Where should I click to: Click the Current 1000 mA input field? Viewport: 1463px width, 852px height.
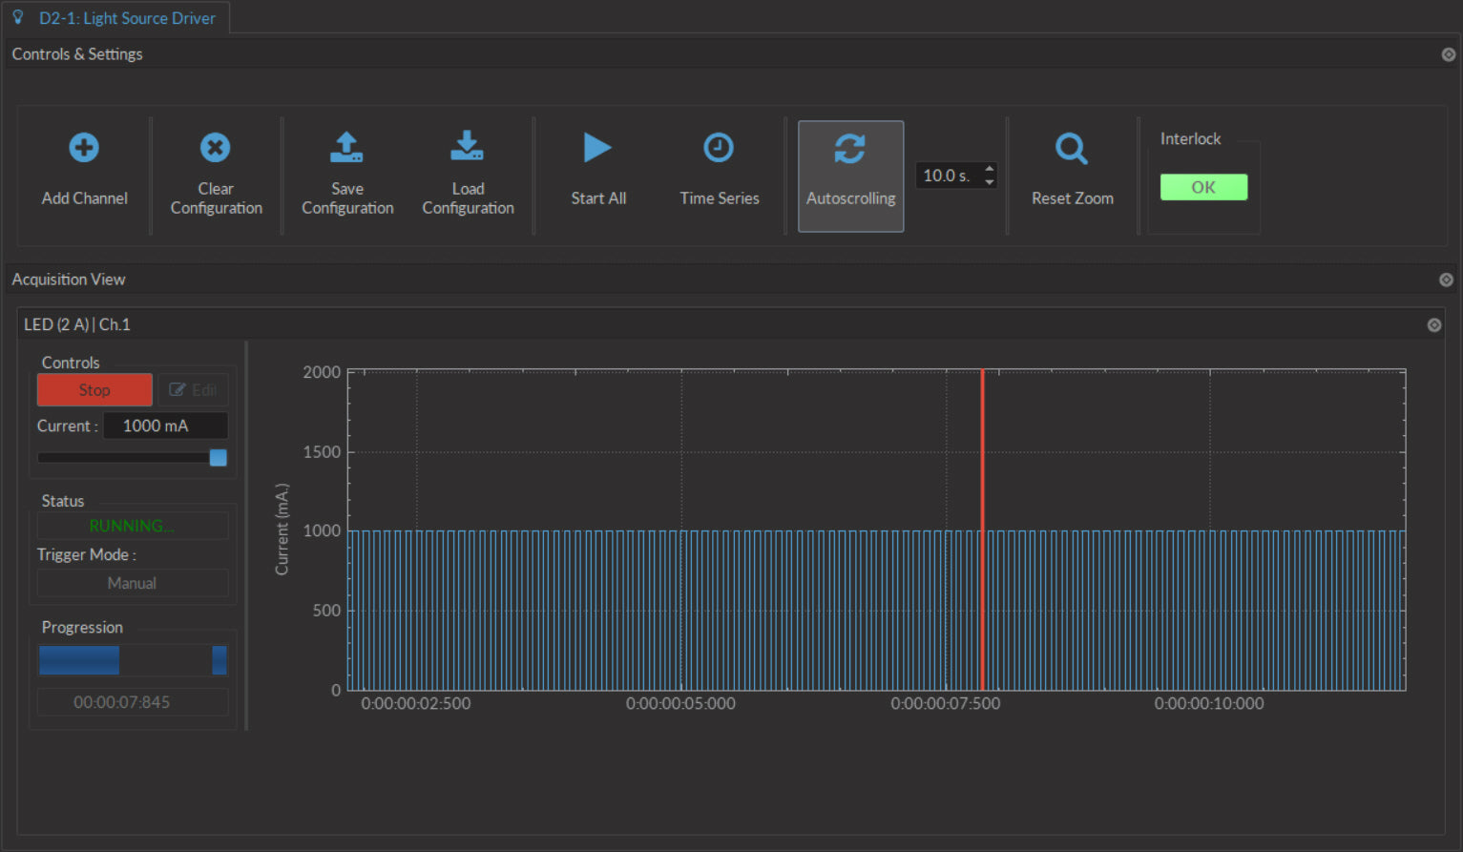[164, 426]
